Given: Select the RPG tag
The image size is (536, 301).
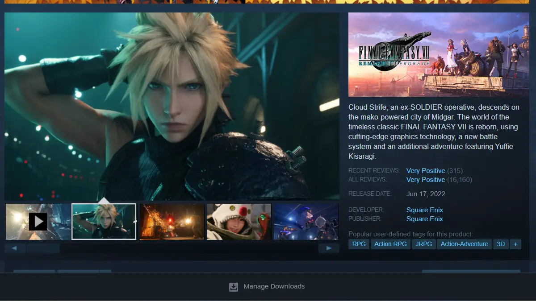Looking at the screenshot, I should (359, 244).
